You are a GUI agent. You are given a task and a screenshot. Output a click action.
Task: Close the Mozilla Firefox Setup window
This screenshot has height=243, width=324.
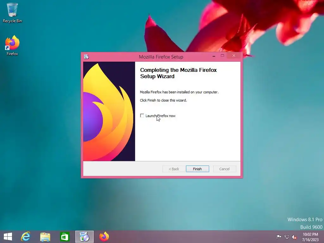tap(234, 56)
